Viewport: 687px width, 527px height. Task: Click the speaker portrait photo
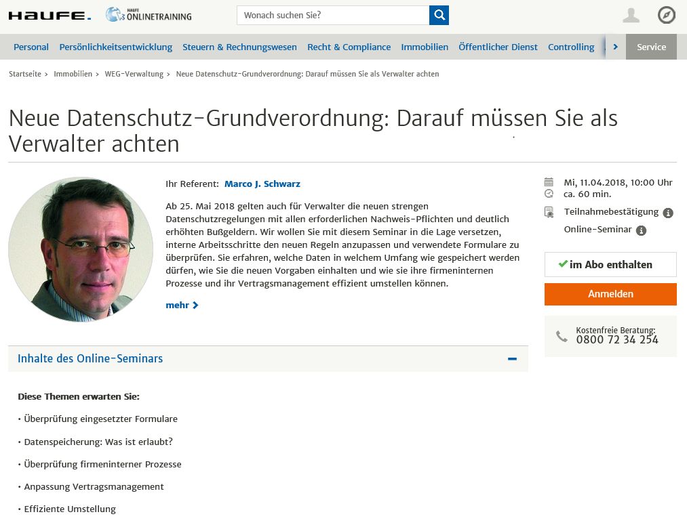pos(81,249)
